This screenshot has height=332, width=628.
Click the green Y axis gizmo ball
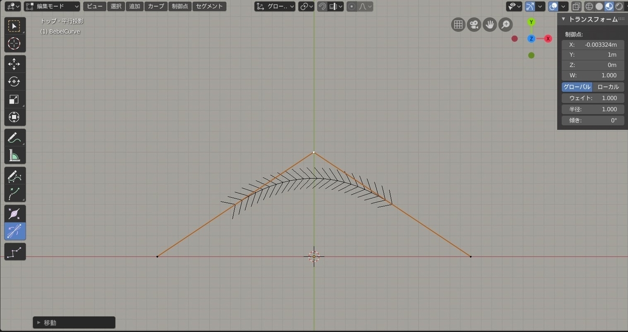(x=531, y=22)
